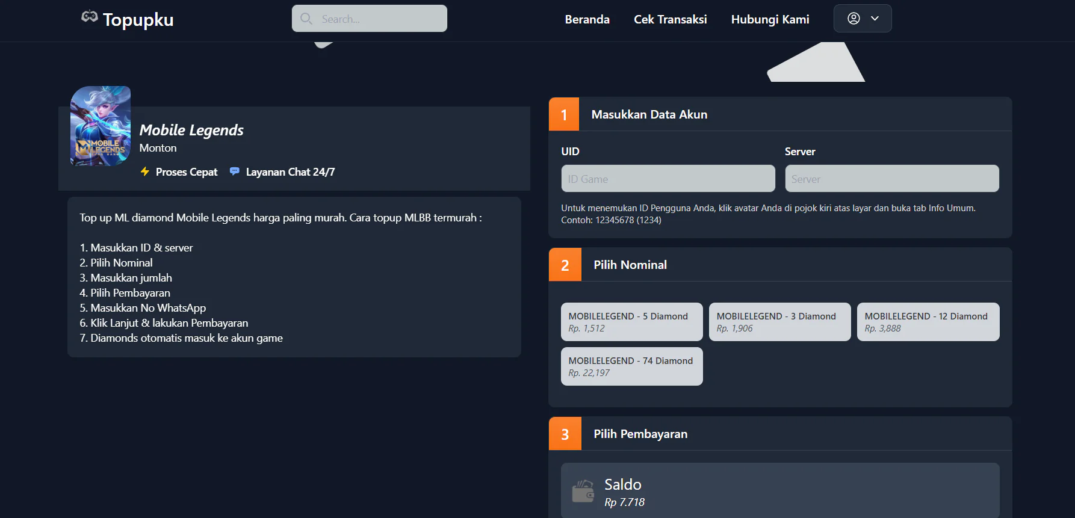Click the user account avatar icon
Screen dimensions: 1075x518
tap(853, 19)
